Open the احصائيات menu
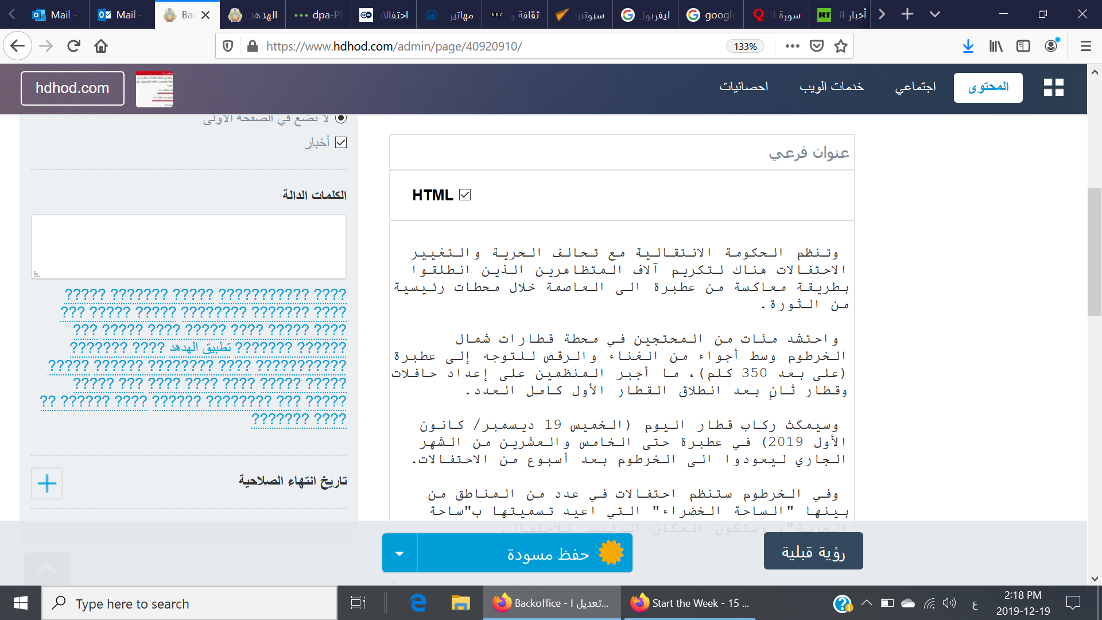1102x620 pixels. [744, 87]
